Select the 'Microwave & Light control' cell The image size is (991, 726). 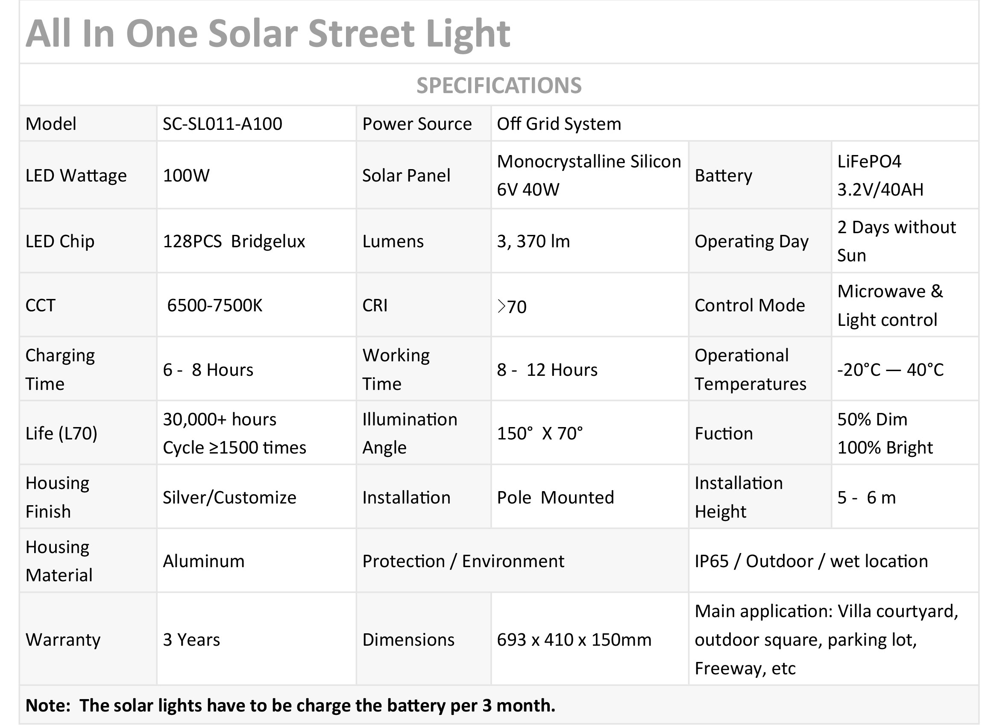889,305
